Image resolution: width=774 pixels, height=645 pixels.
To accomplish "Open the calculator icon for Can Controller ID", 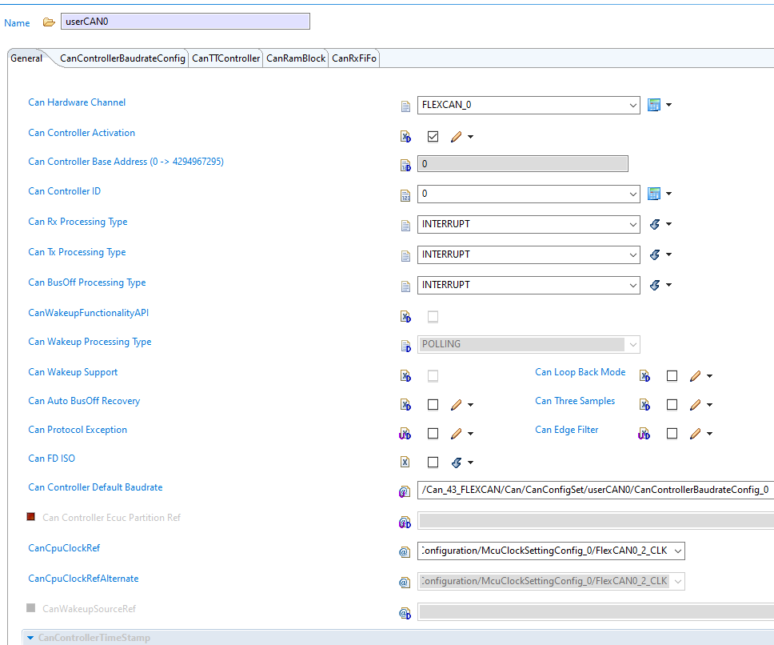I will [x=654, y=194].
